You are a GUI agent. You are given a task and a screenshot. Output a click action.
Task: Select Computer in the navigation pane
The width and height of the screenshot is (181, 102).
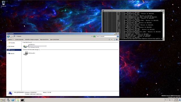(12, 50)
